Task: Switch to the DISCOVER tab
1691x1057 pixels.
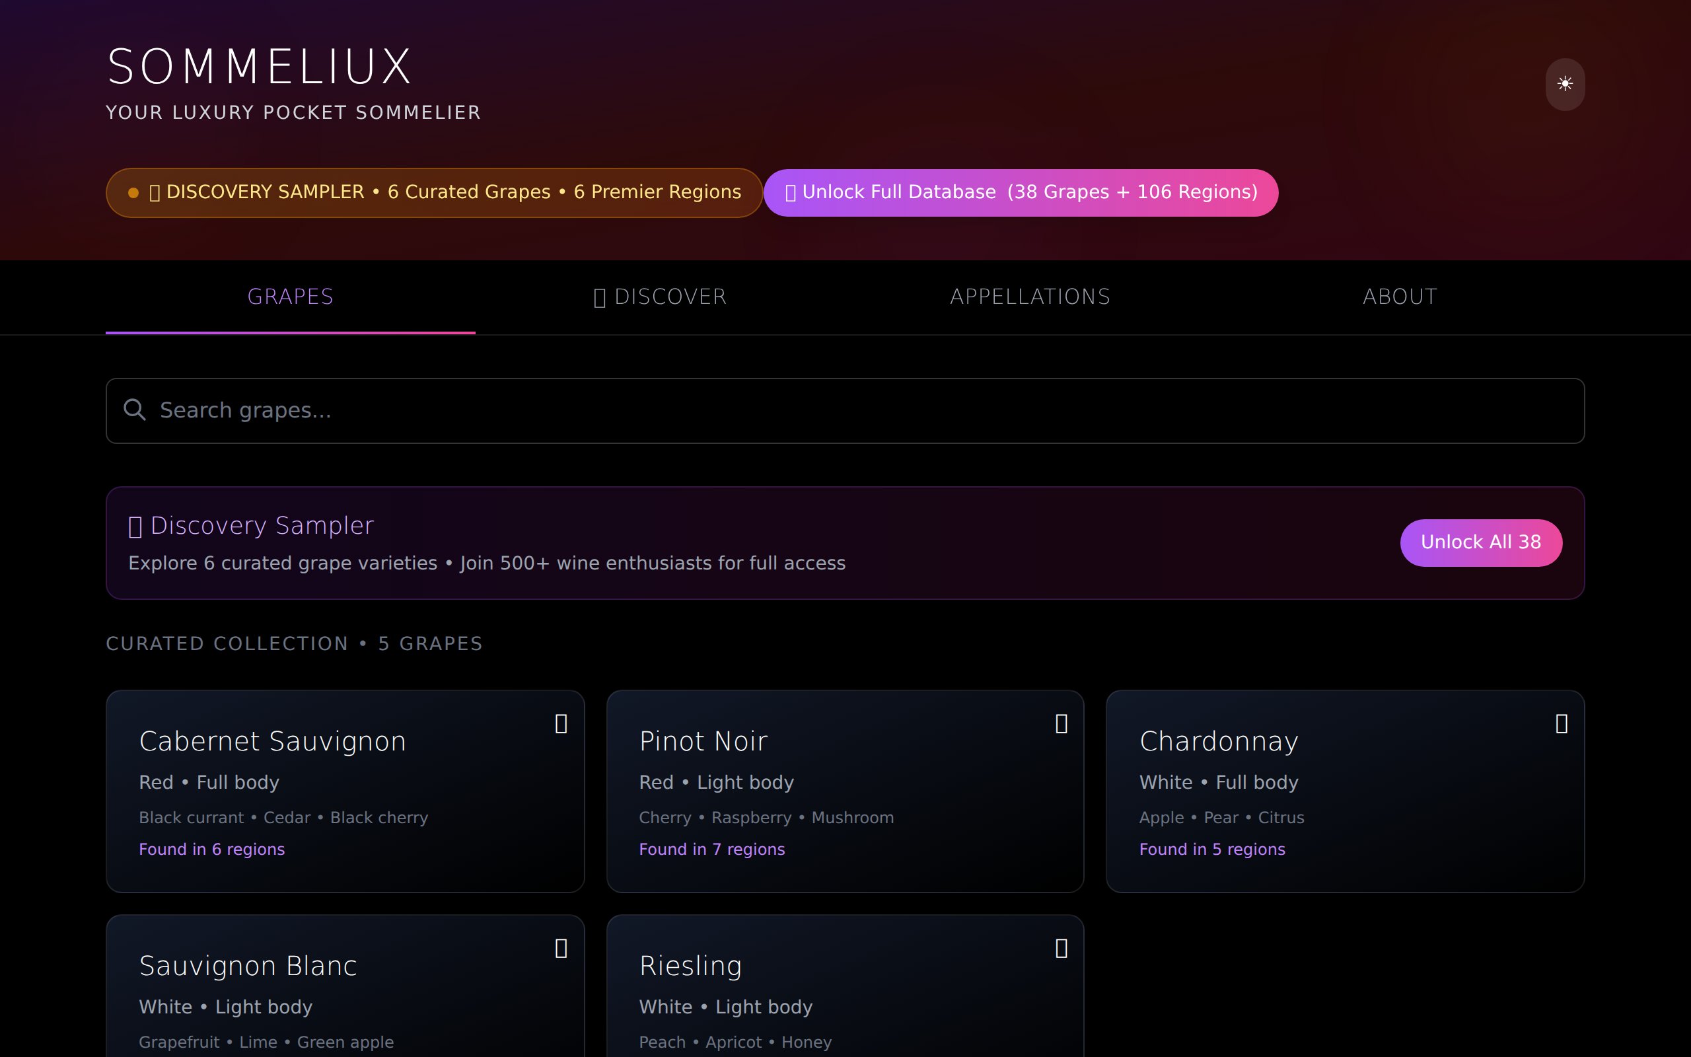Action: (660, 297)
